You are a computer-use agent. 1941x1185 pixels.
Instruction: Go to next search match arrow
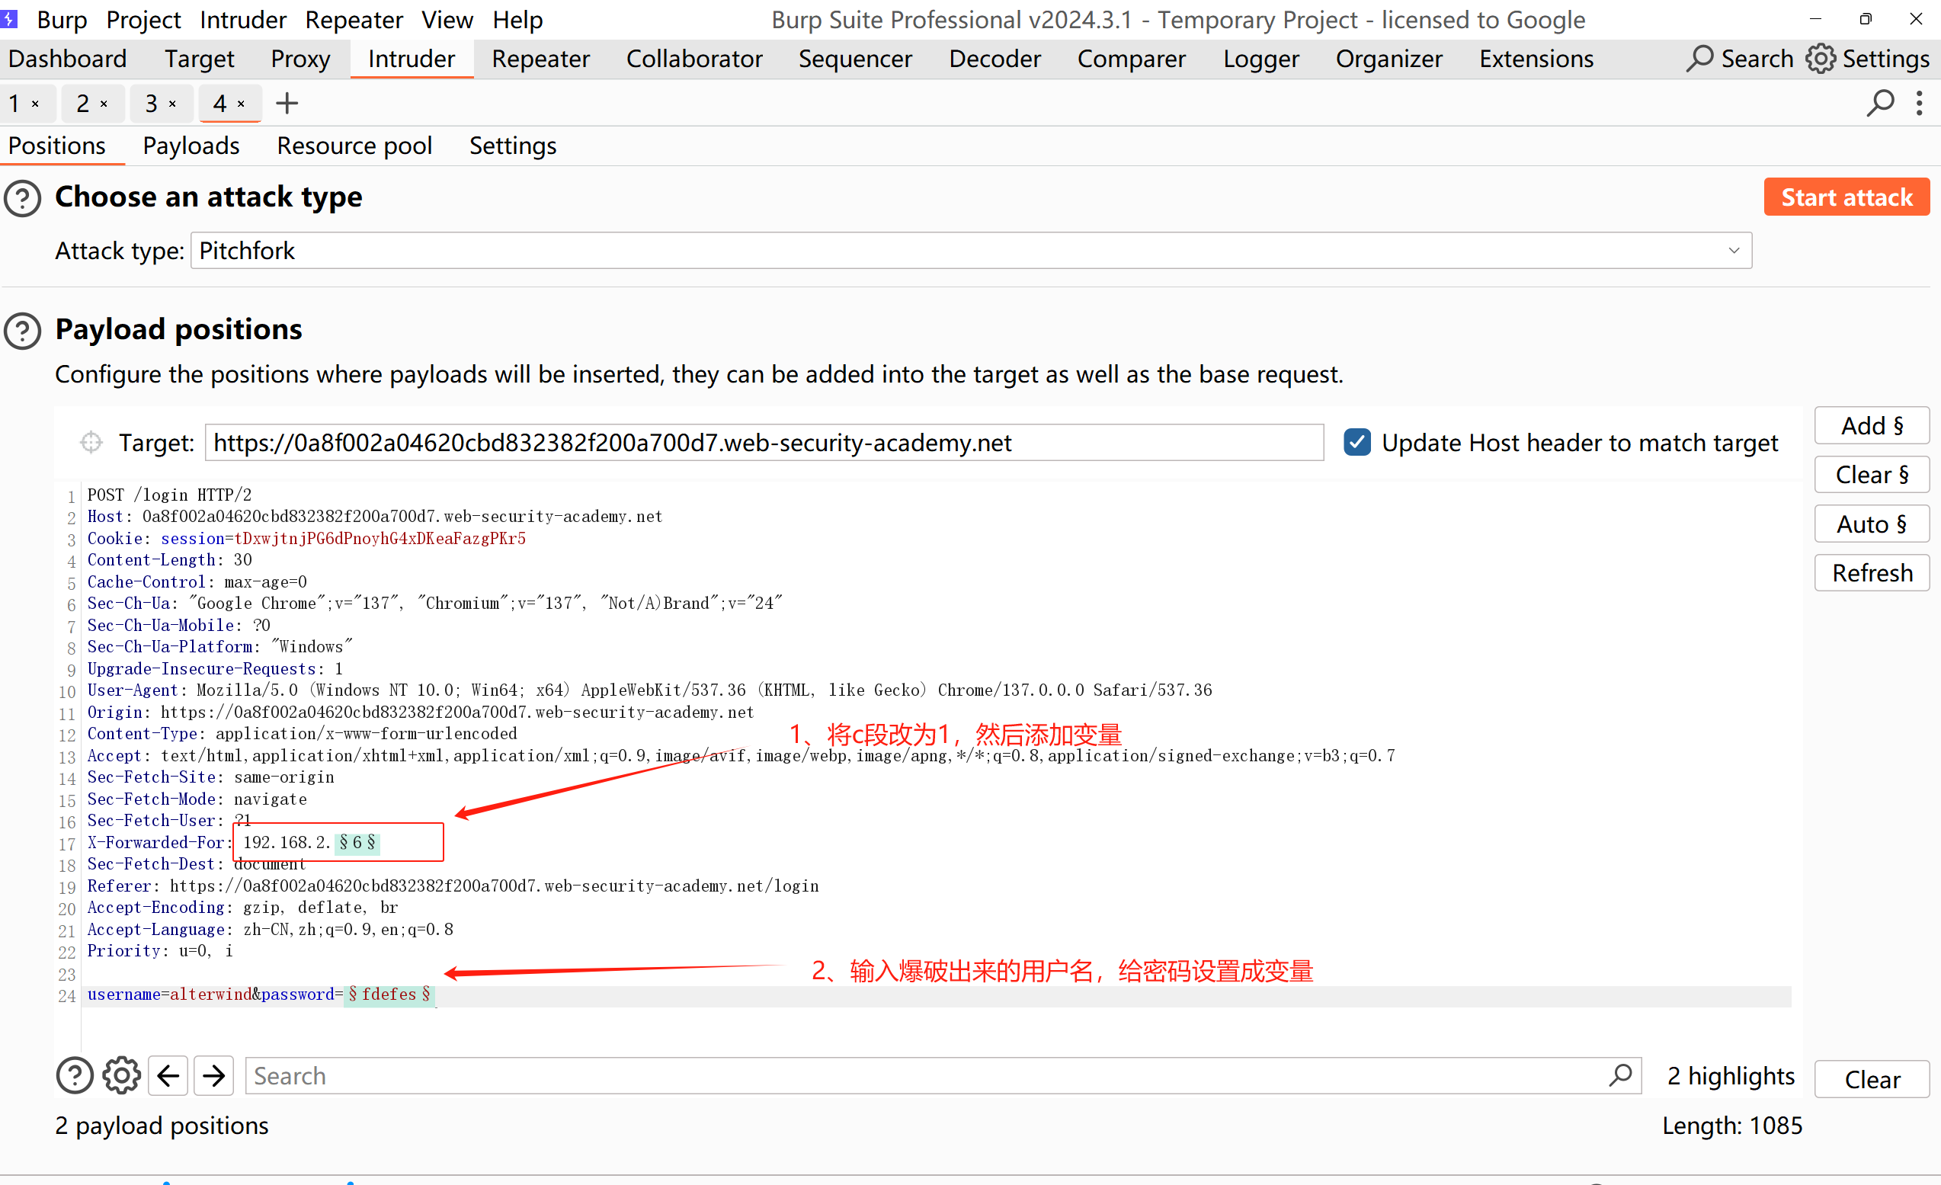pos(213,1075)
